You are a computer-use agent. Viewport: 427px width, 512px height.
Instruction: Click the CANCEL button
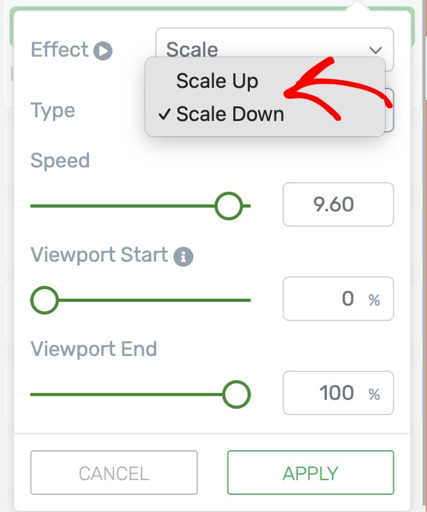[x=114, y=473]
